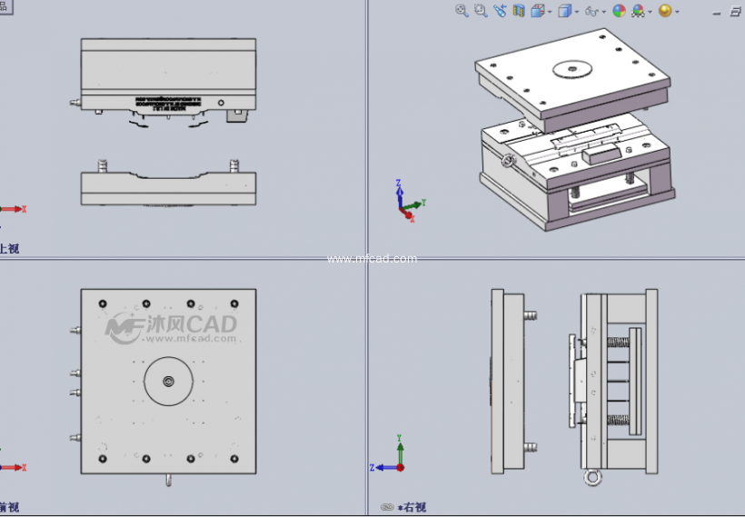Open the View Orientation cube icon
The image size is (745, 517).
coord(538,11)
